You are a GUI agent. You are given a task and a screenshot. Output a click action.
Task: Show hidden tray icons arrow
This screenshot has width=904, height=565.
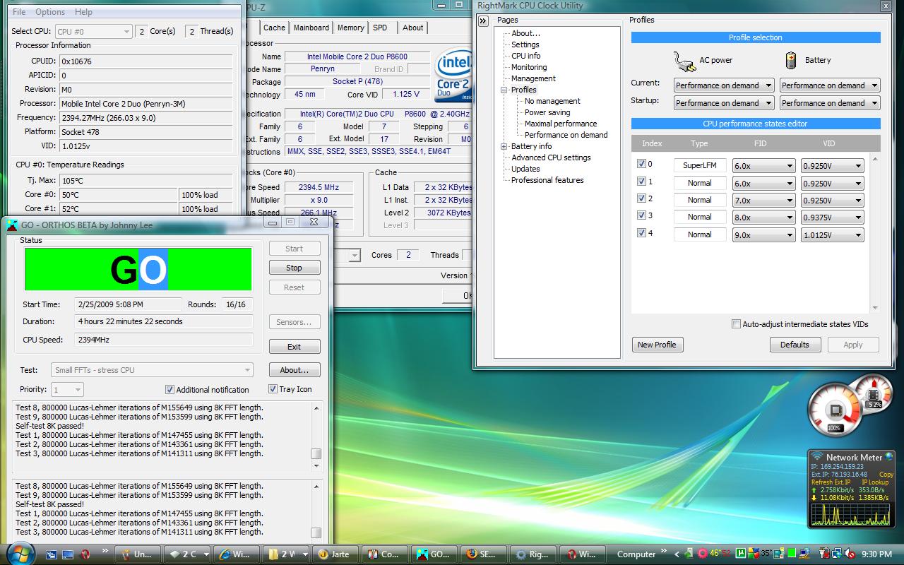point(677,554)
